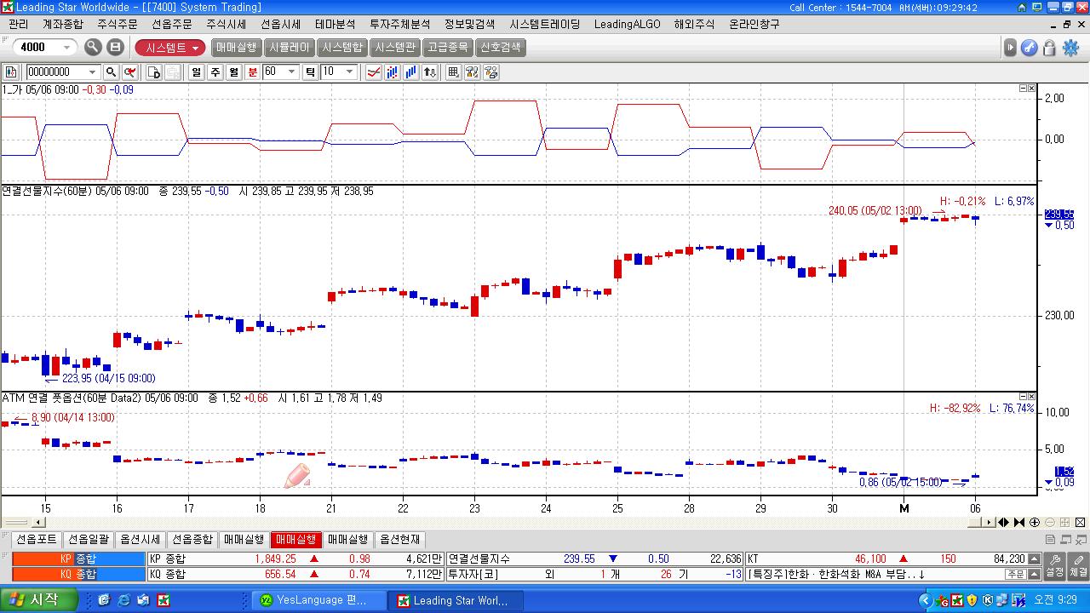The height and width of the screenshot is (613, 1090).
Task: Toggle the 틱 (tick) period button
Action: (310, 72)
